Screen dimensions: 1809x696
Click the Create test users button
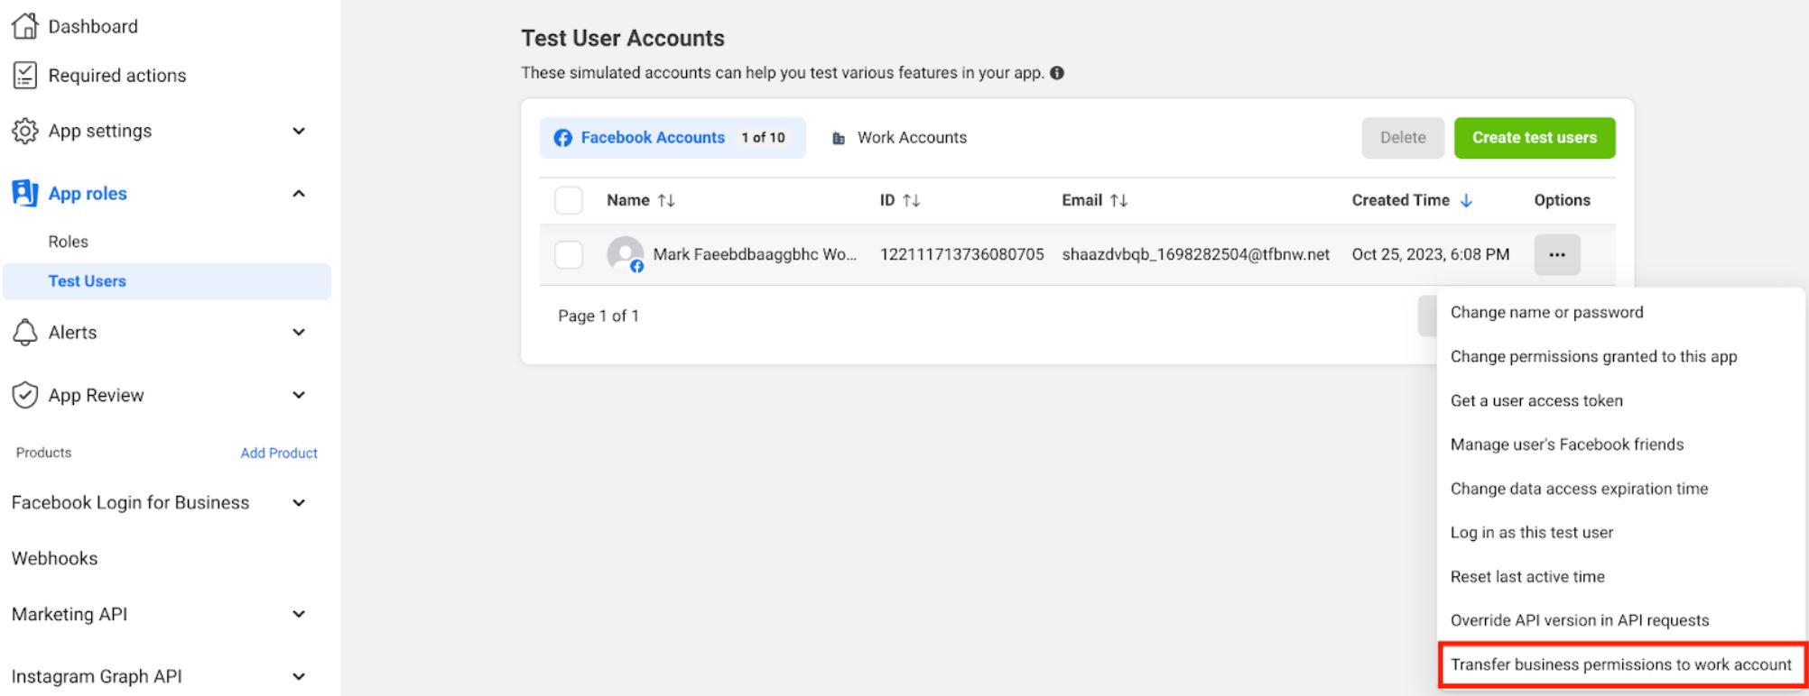tap(1535, 138)
